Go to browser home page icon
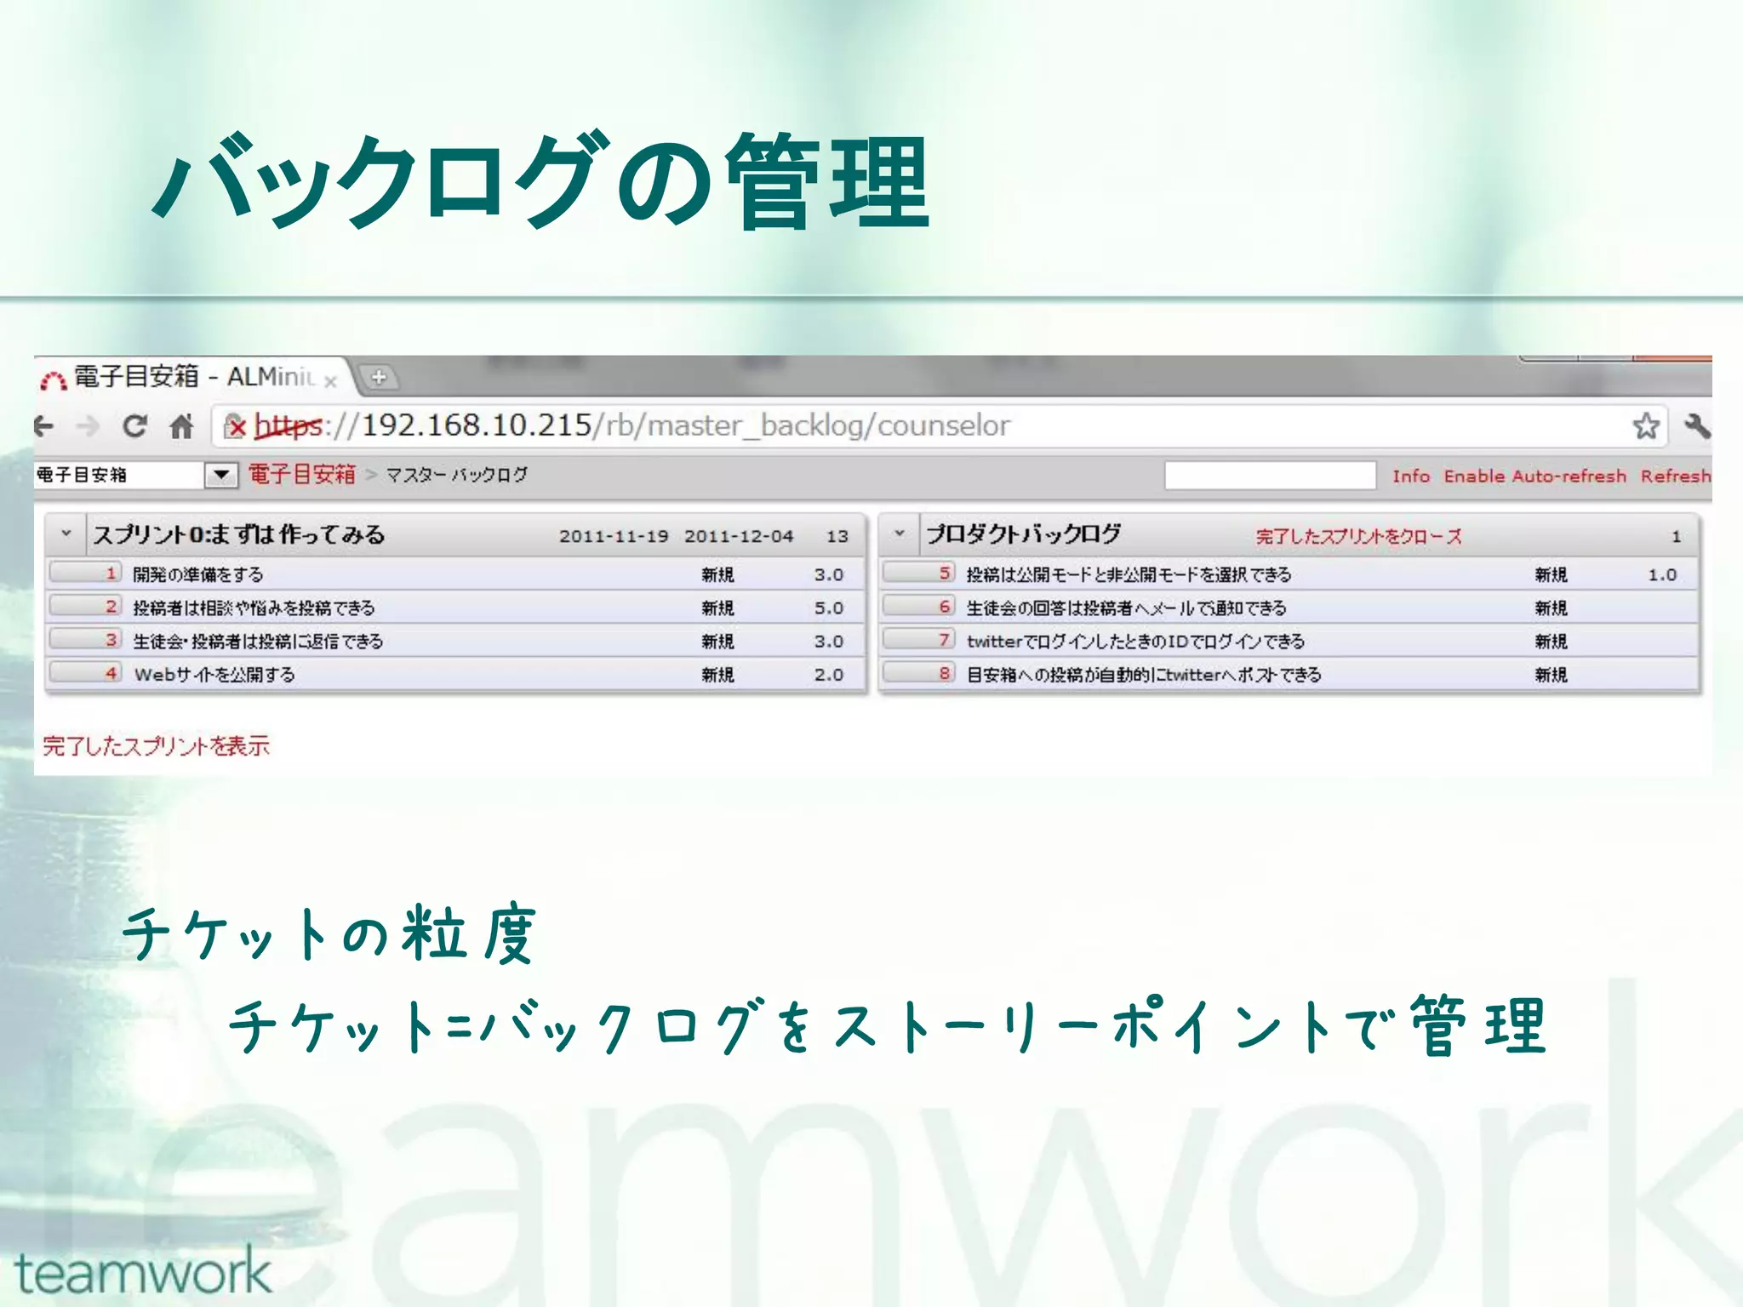This screenshot has width=1743, height=1307. pos(181,425)
